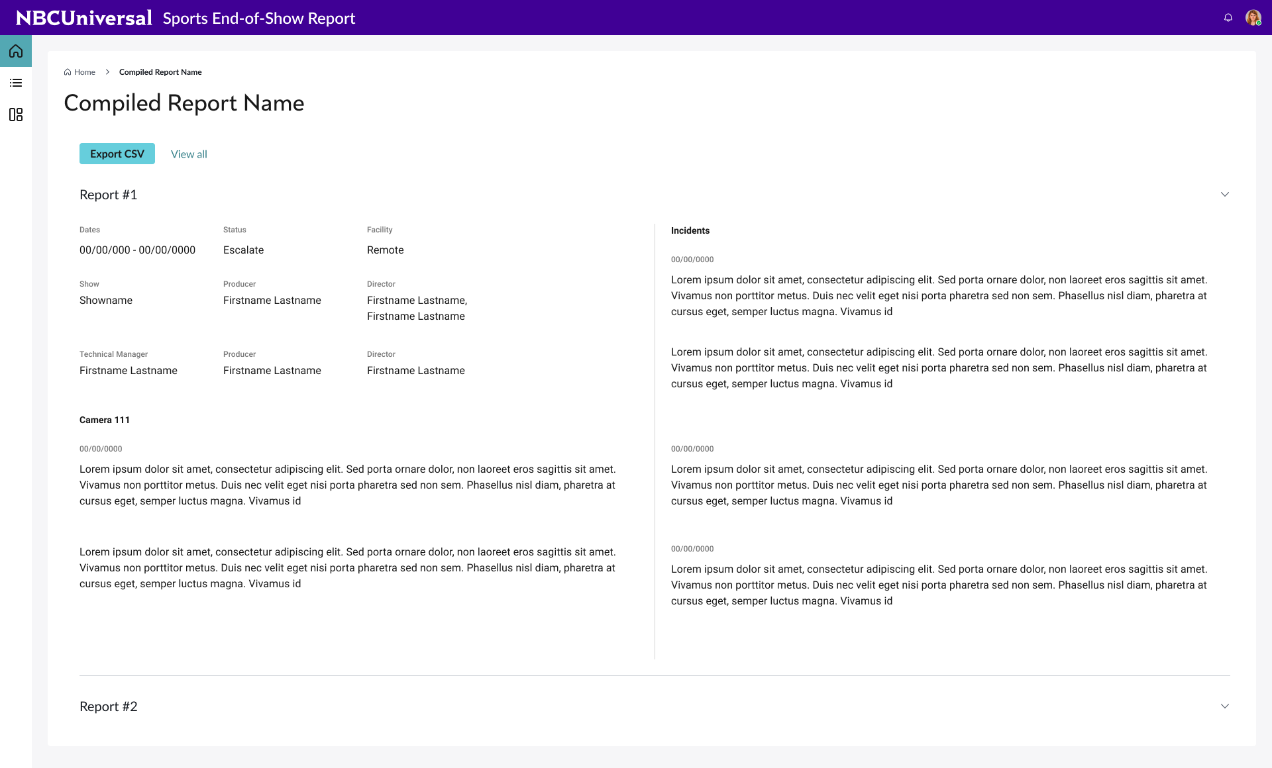Click the View all link
Image resolution: width=1272 pixels, height=768 pixels.
189,154
